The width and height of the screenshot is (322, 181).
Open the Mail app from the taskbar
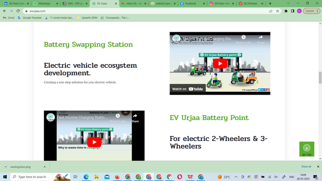tap(107, 177)
